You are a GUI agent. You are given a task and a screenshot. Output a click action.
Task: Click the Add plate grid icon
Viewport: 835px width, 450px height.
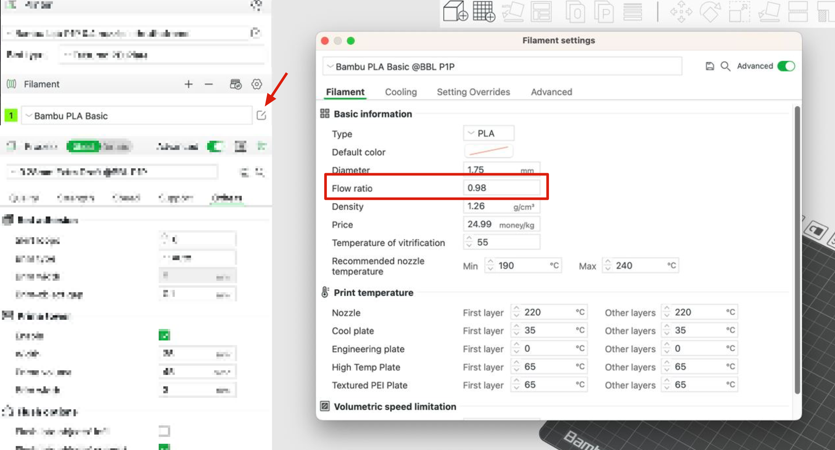[x=484, y=12]
